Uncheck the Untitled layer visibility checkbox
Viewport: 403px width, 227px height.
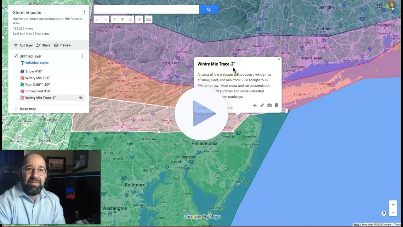click(x=16, y=56)
